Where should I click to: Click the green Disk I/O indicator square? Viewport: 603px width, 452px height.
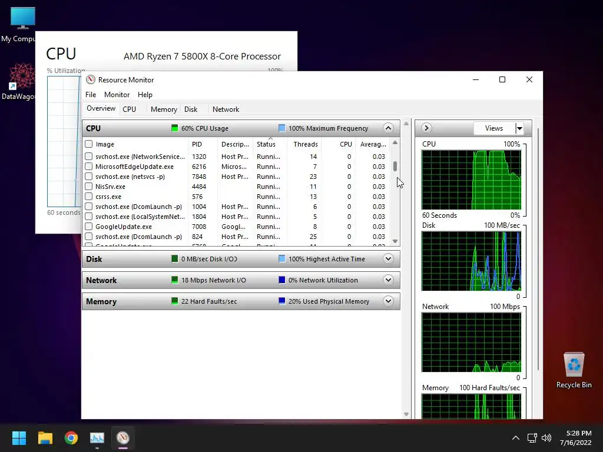pos(174,259)
